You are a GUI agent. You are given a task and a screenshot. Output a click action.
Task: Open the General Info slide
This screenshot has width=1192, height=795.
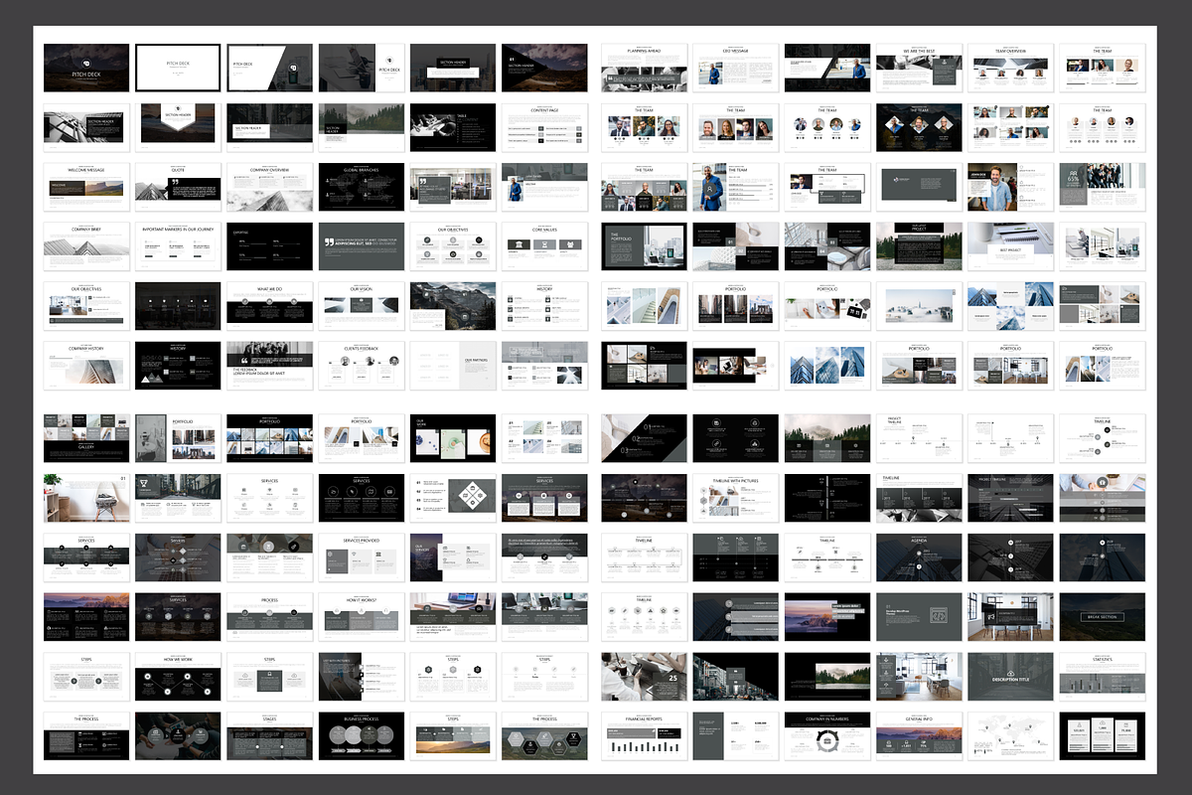coord(919,736)
